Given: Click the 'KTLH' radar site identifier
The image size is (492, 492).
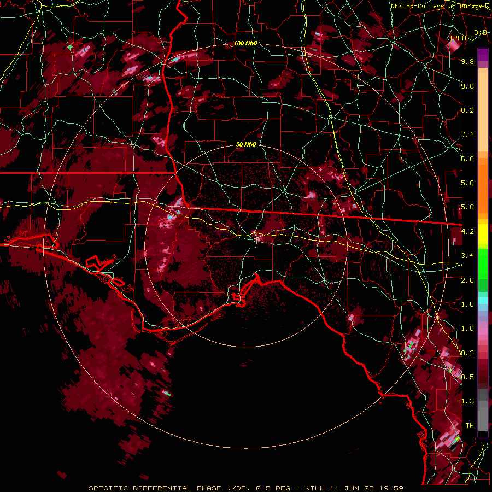Looking at the screenshot, I should click(x=315, y=488).
